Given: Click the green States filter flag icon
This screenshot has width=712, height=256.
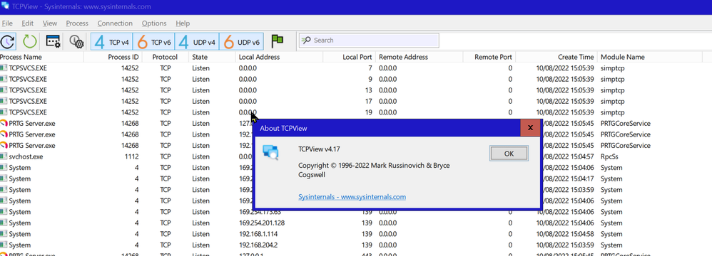Looking at the screenshot, I should (277, 41).
